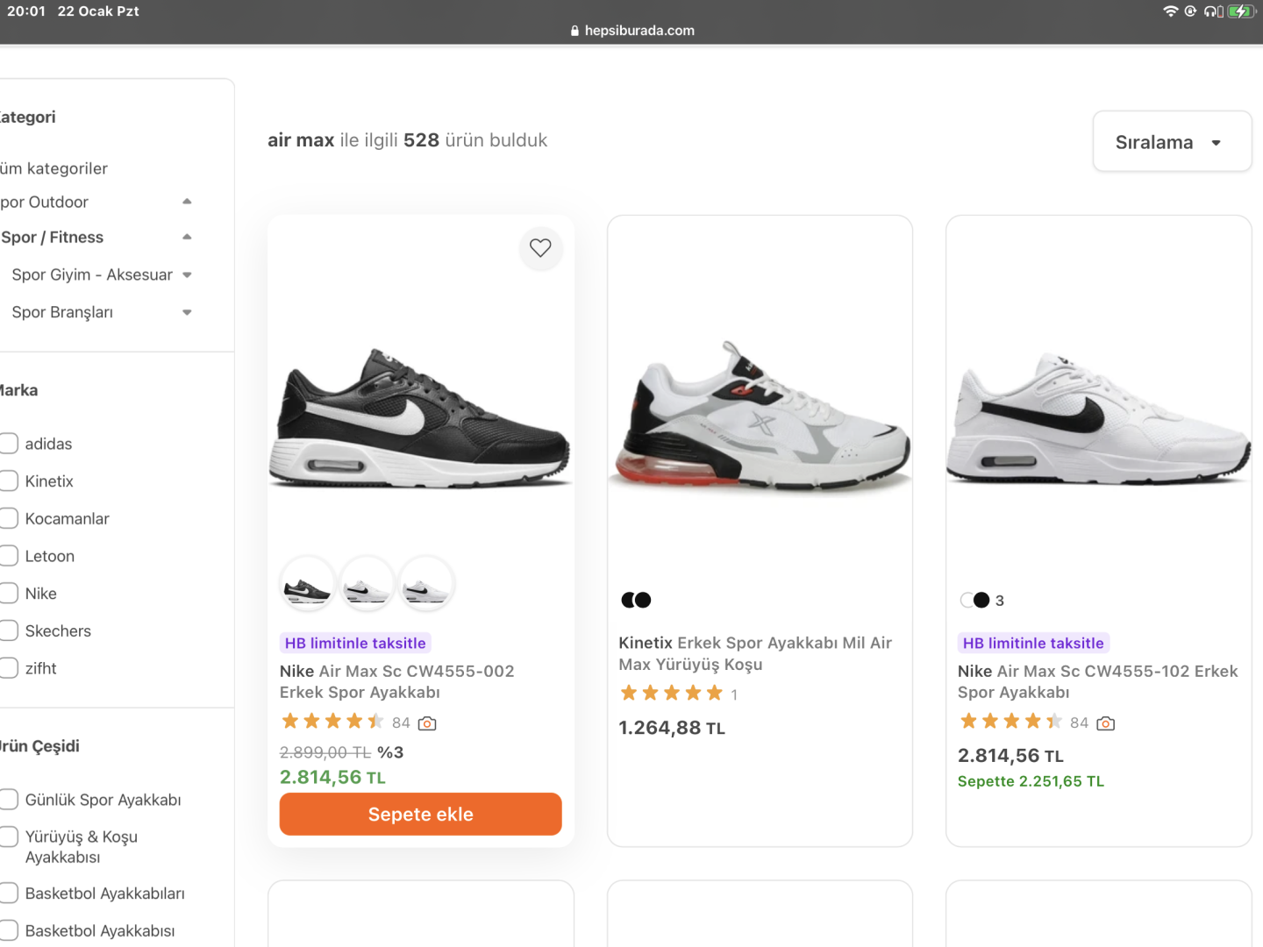
Task: Open photo reviews icon on first Nike product
Action: pyautogui.click(x=427, y=723)
